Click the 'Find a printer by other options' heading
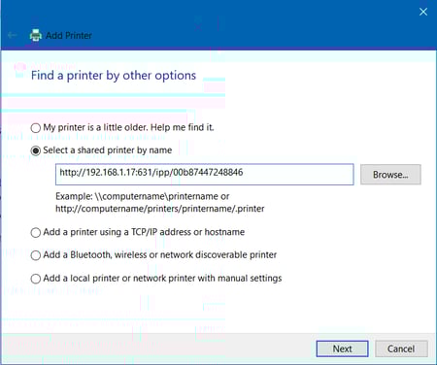 114,76
